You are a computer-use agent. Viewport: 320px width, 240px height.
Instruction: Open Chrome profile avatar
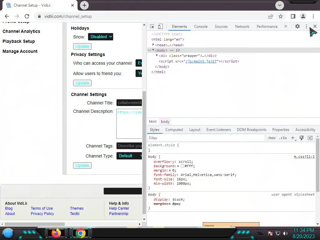coord(303,16)
